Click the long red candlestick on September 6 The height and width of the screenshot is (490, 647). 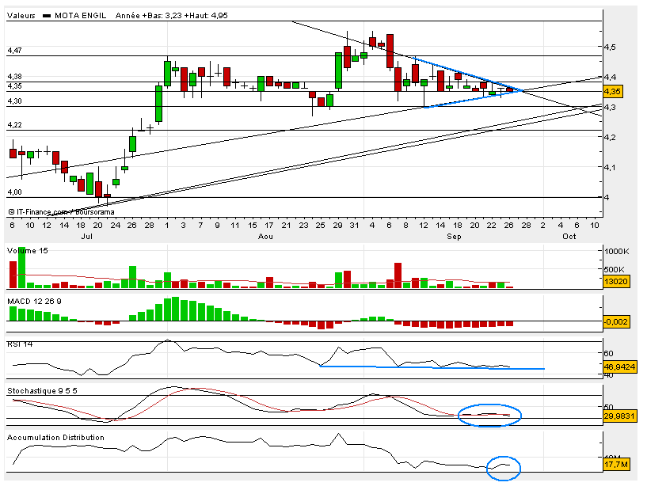click(390, 51)
